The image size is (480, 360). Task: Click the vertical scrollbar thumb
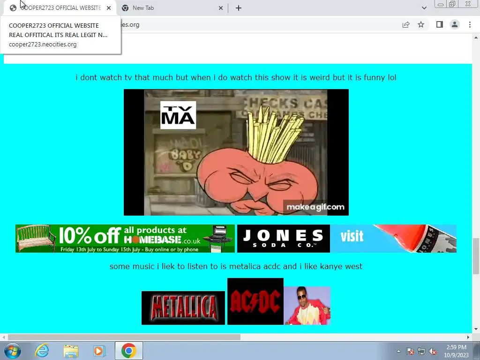476,256
